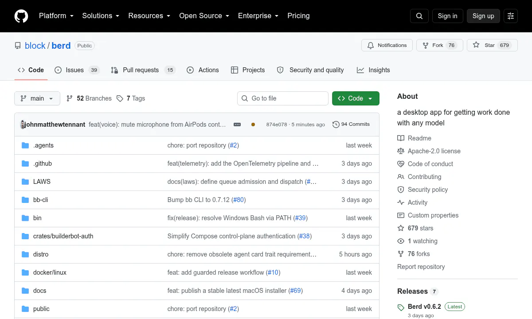
Task: Open the 94 Commits history link
Action: [351, 124]
